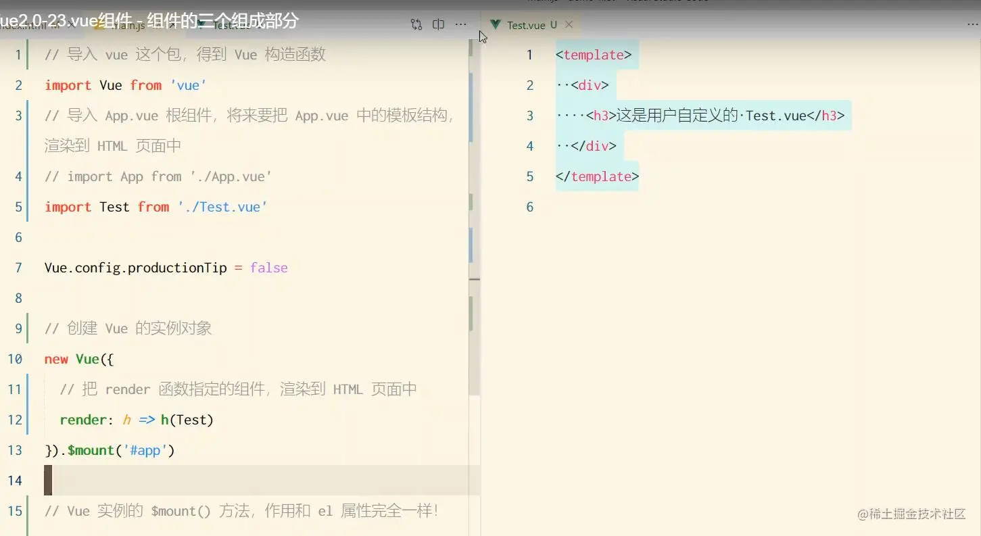
Task: Open More Actions menu of left editor group
Action: [461, 24]
